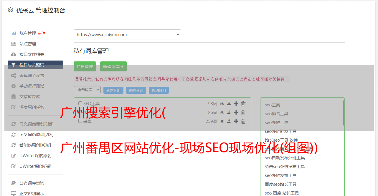This screenshot has width=378, height=196.
Task: Click the plus icon in 采集 row
Action: click(236, 121)
